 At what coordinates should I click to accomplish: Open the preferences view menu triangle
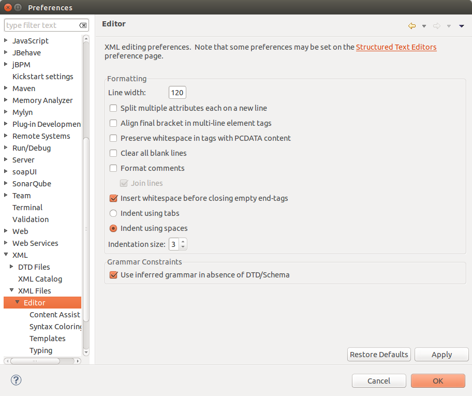pos(462,26)
